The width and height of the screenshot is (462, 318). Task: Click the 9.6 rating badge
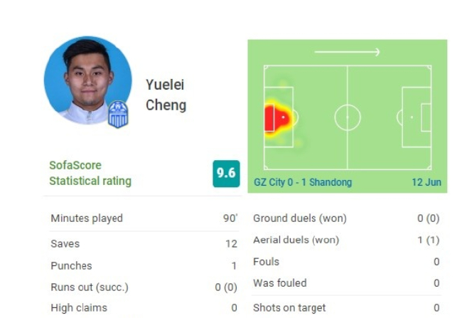point(226,174)
